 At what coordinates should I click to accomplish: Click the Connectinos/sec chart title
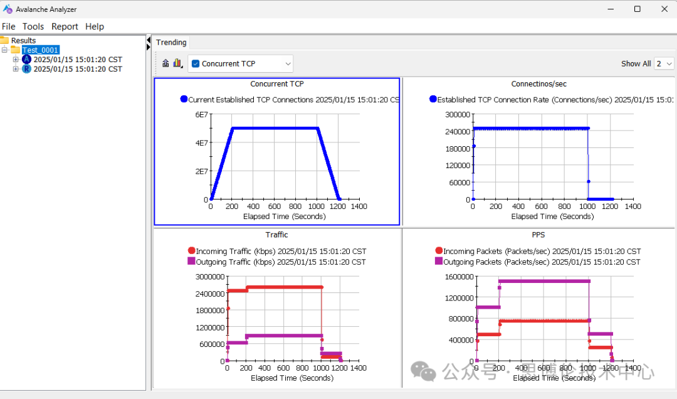[539, 84]
